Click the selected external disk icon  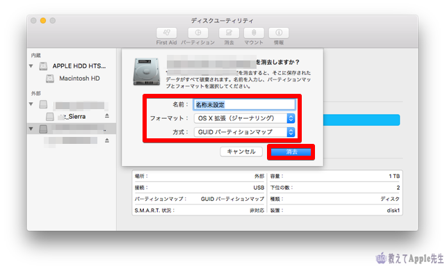(43, 129)
